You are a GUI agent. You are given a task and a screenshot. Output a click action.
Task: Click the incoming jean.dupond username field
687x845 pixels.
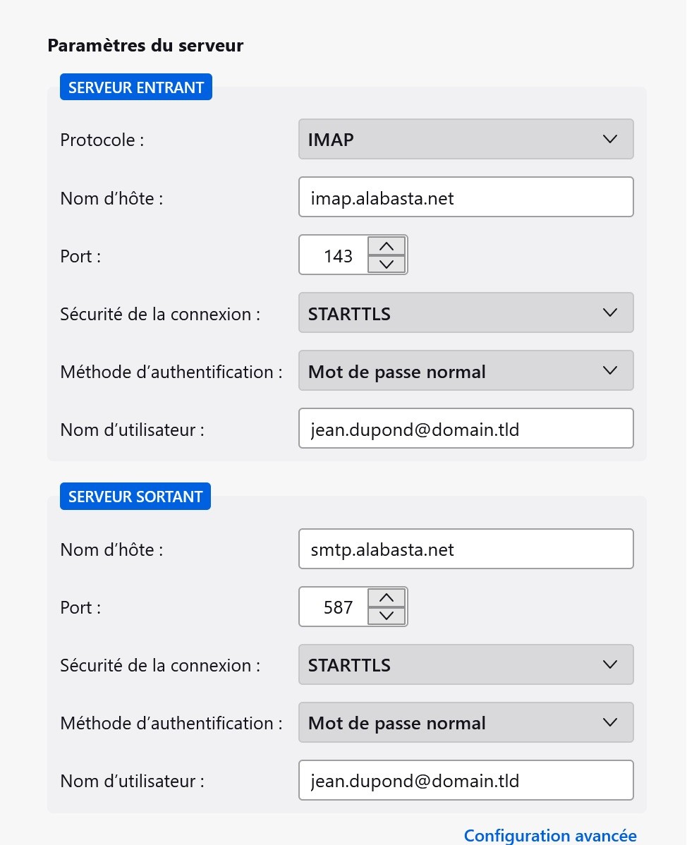pyautogui.click(x=466, y=428)
